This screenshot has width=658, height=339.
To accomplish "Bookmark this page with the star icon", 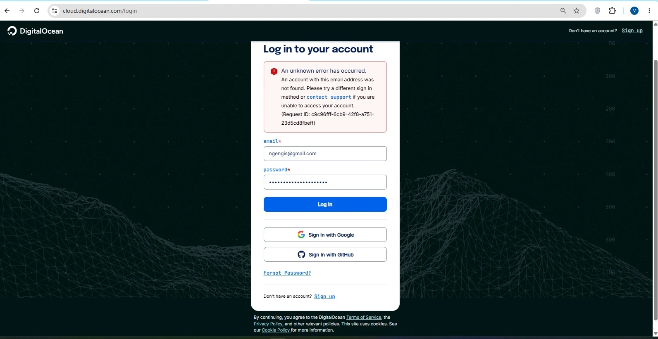I will 577,11.
